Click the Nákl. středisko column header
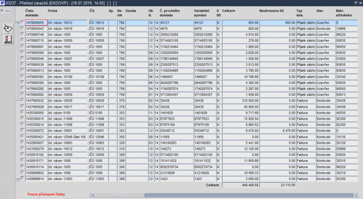Viewport: 363px width, 199px height. [x=344, y=13]
